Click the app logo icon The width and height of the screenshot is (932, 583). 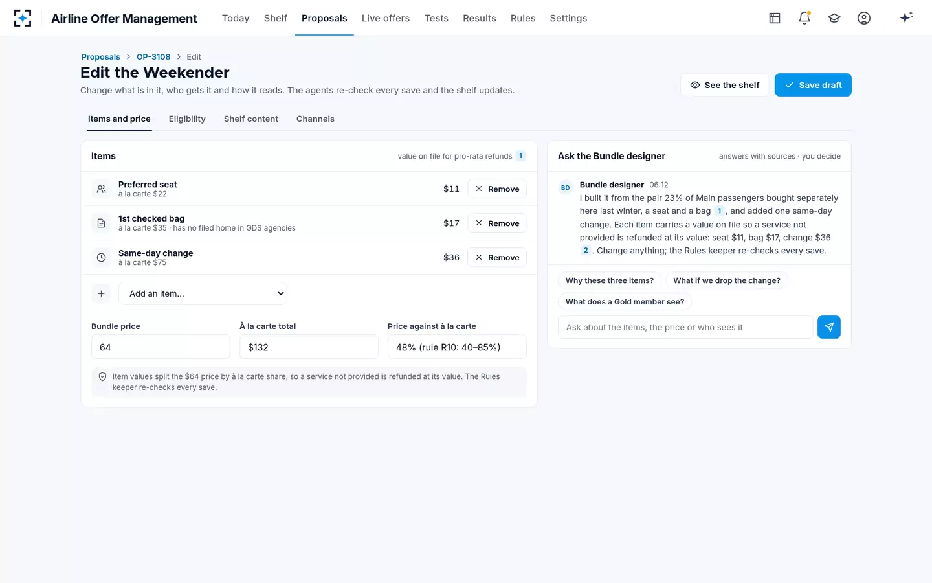[x=23, y=18]
